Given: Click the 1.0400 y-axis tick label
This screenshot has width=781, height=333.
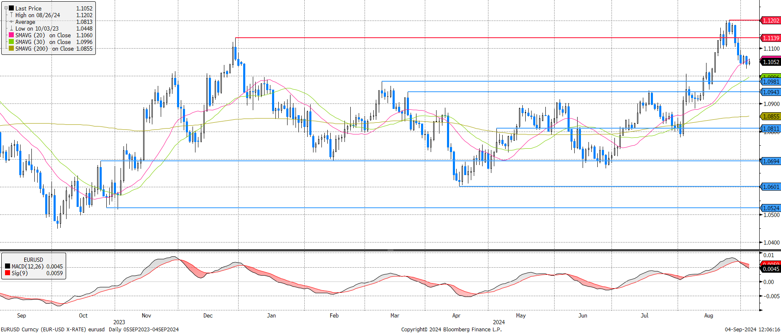Looking at the screenshot, I should (771, 243).
